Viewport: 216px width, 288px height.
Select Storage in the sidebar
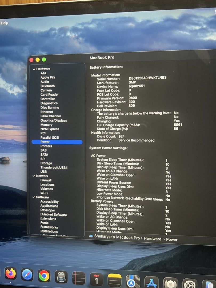pyautogui.click(x=46, y=163)
